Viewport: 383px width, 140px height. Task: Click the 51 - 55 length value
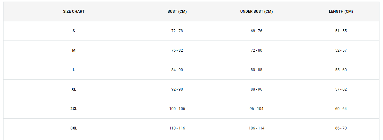click(341, 31)
